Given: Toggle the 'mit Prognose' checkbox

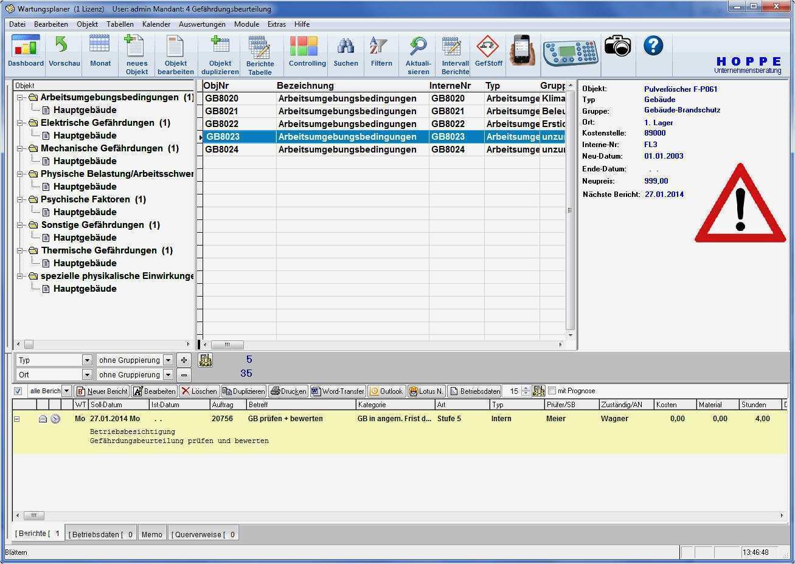Looking at the screenshot, I should 552,391.
